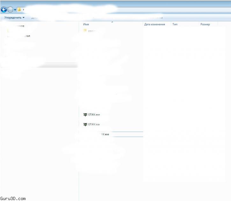Sort by the Размер column header
The width and height of the screenshot is (231, 201).
(x=205, y=24)
